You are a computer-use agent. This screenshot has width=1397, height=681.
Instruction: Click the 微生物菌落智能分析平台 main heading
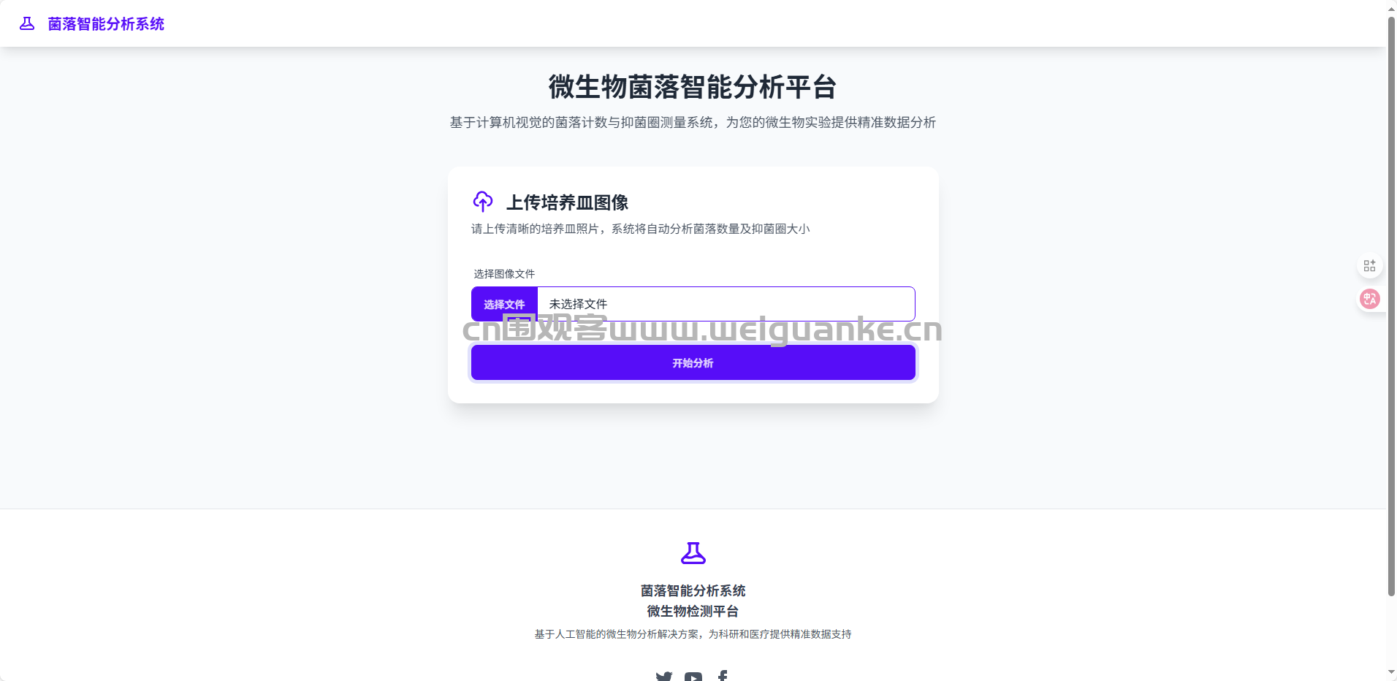tap(693, 87)
